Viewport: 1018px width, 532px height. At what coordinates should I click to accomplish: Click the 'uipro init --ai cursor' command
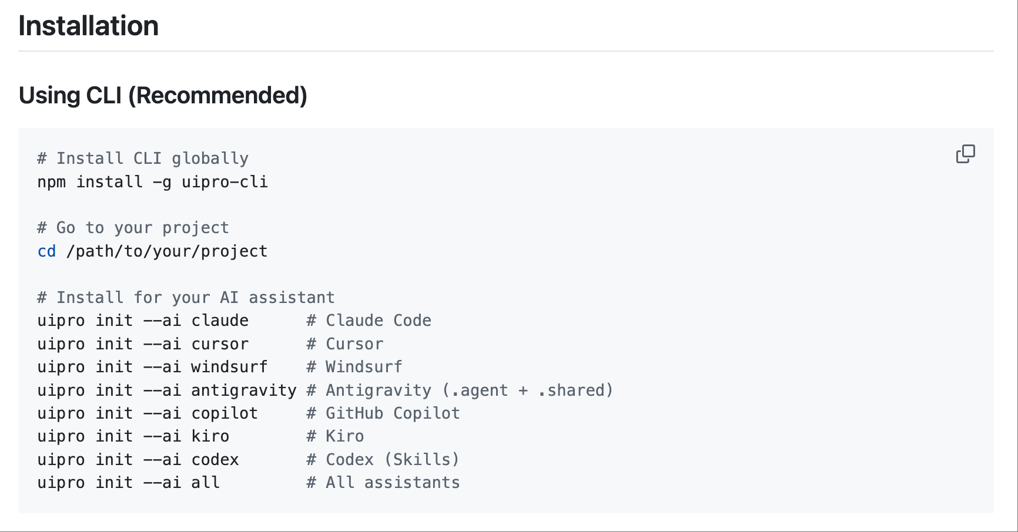coord(143,344)
